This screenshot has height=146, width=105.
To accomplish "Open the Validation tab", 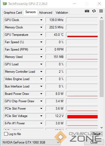I will (x=62, y=13).
